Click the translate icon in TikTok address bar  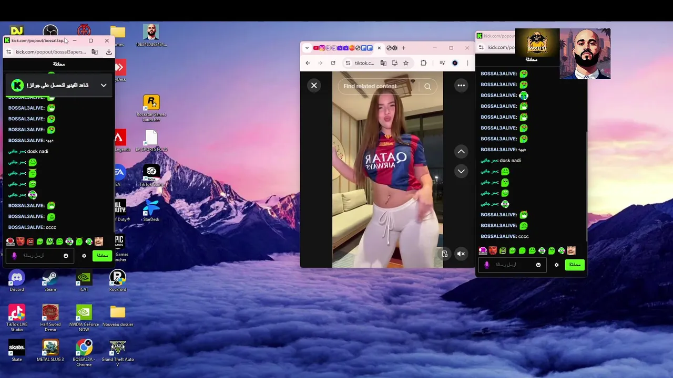383,63
